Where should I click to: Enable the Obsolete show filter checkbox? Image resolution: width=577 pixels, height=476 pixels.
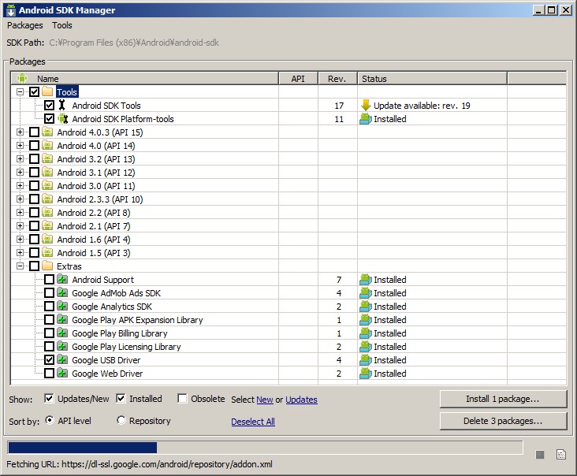[182, 399]
